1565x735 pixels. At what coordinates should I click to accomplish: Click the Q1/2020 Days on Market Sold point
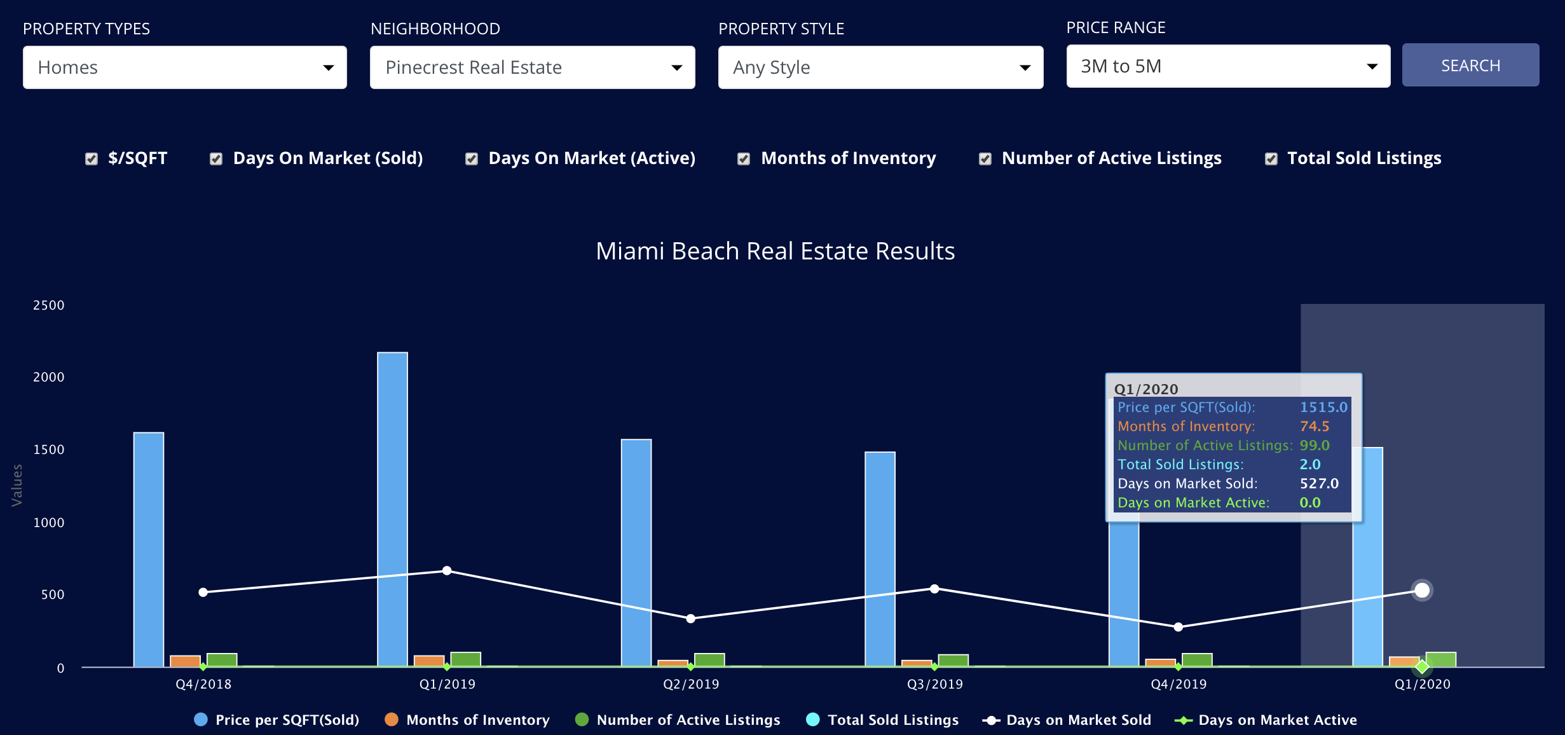click(1421, 590)
